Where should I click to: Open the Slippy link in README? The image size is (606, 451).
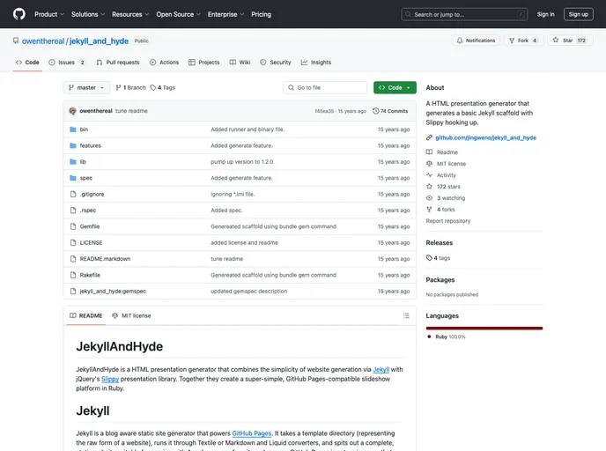(x=110, y=379)
